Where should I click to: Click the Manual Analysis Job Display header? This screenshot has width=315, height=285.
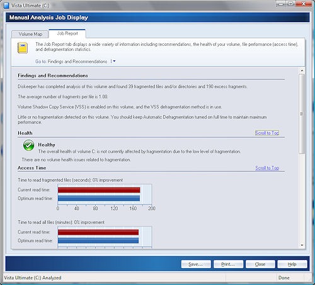[49, 18]
